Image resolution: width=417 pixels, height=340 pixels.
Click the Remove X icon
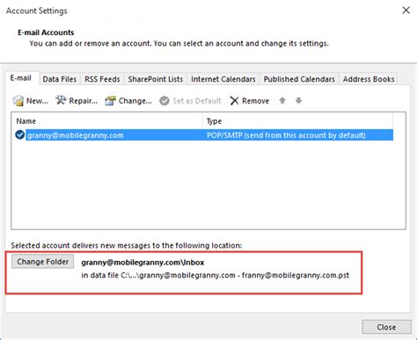click(x=234, y=101)
